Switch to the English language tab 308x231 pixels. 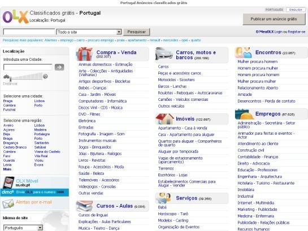point(296,10)
